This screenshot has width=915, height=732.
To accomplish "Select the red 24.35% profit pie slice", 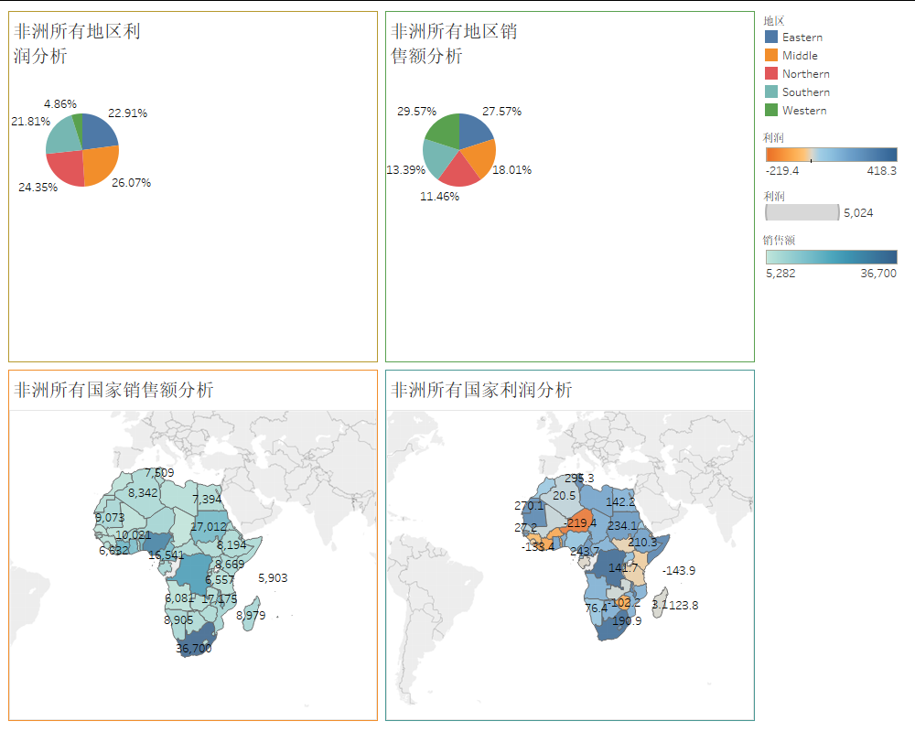I will coord(68,167).
